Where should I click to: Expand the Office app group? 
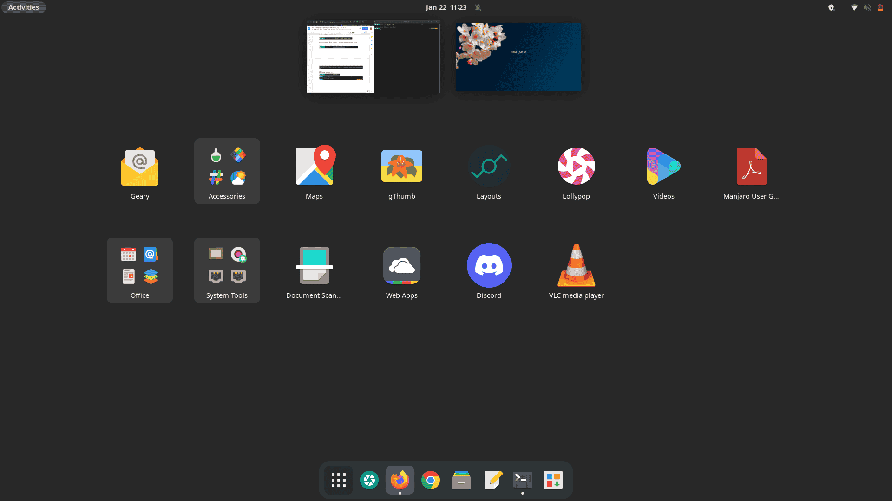140,270
